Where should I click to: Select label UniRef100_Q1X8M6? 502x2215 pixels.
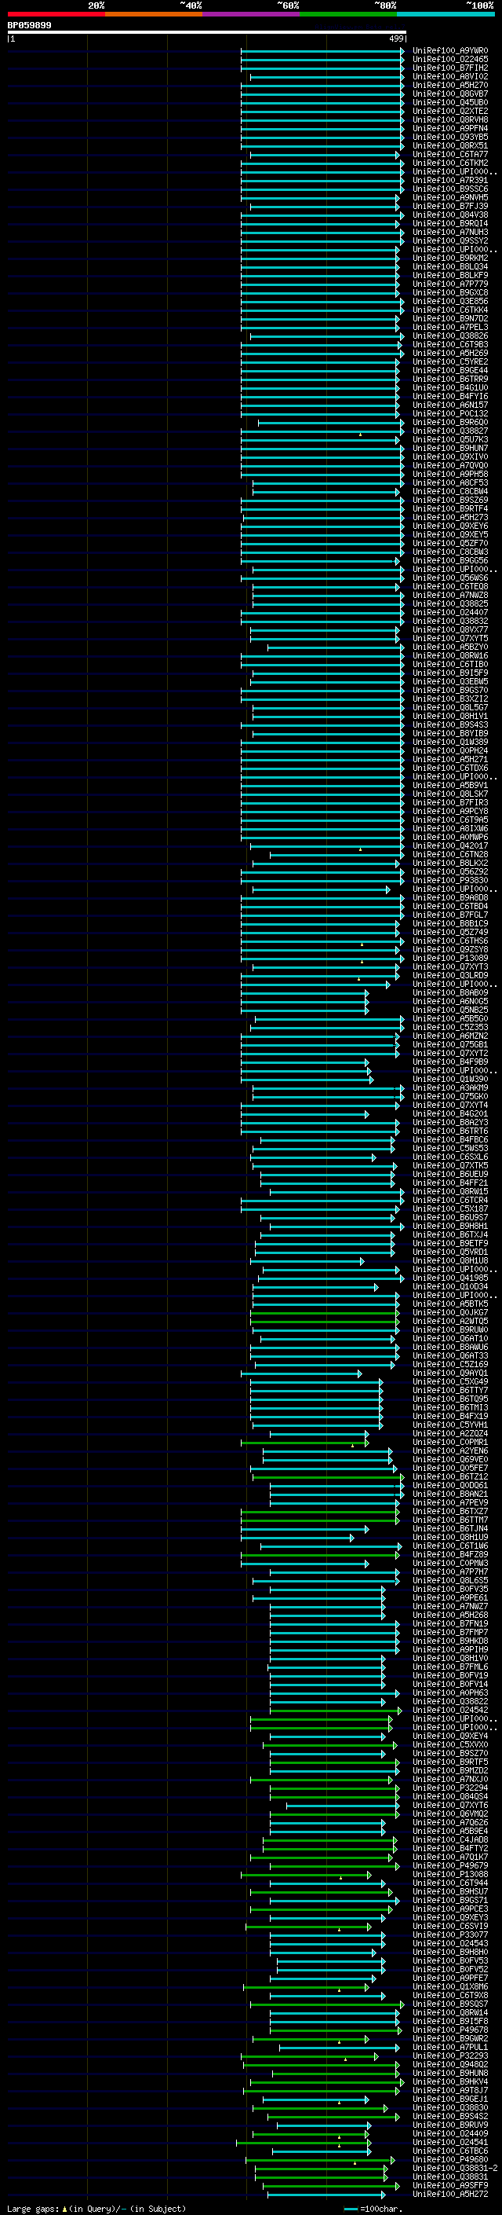click(449, 1987)
